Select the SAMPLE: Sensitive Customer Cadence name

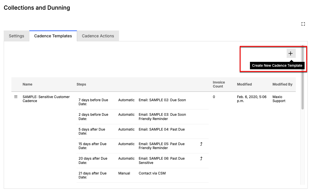[46, 99]
